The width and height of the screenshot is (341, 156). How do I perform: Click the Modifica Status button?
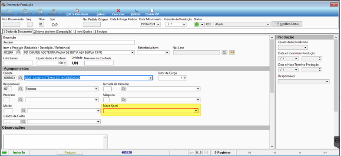[287, 24]
